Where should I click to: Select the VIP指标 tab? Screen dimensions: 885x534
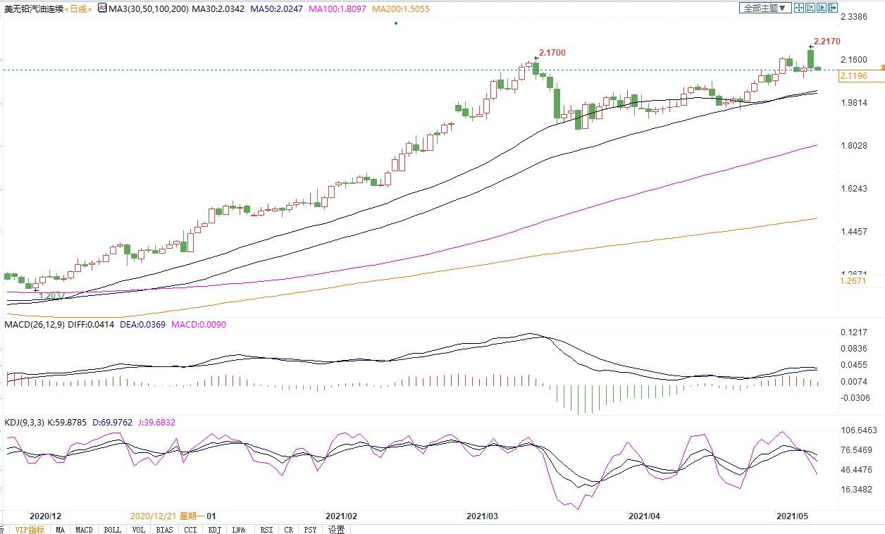[30, 529]
